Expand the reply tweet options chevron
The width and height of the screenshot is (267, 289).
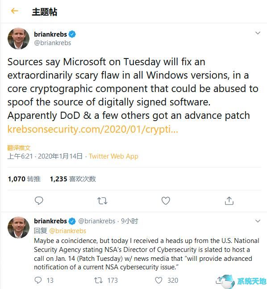(258, 221)
